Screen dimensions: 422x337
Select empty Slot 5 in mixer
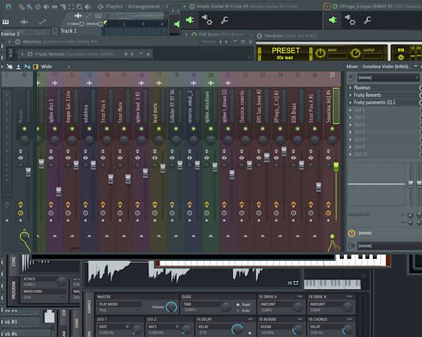(384, 117)
